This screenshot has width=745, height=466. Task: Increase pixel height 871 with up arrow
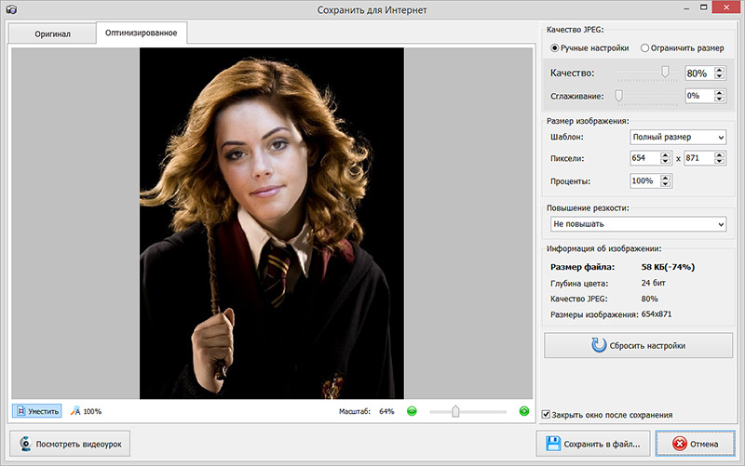pyautogui.click(x=719, y=154)
